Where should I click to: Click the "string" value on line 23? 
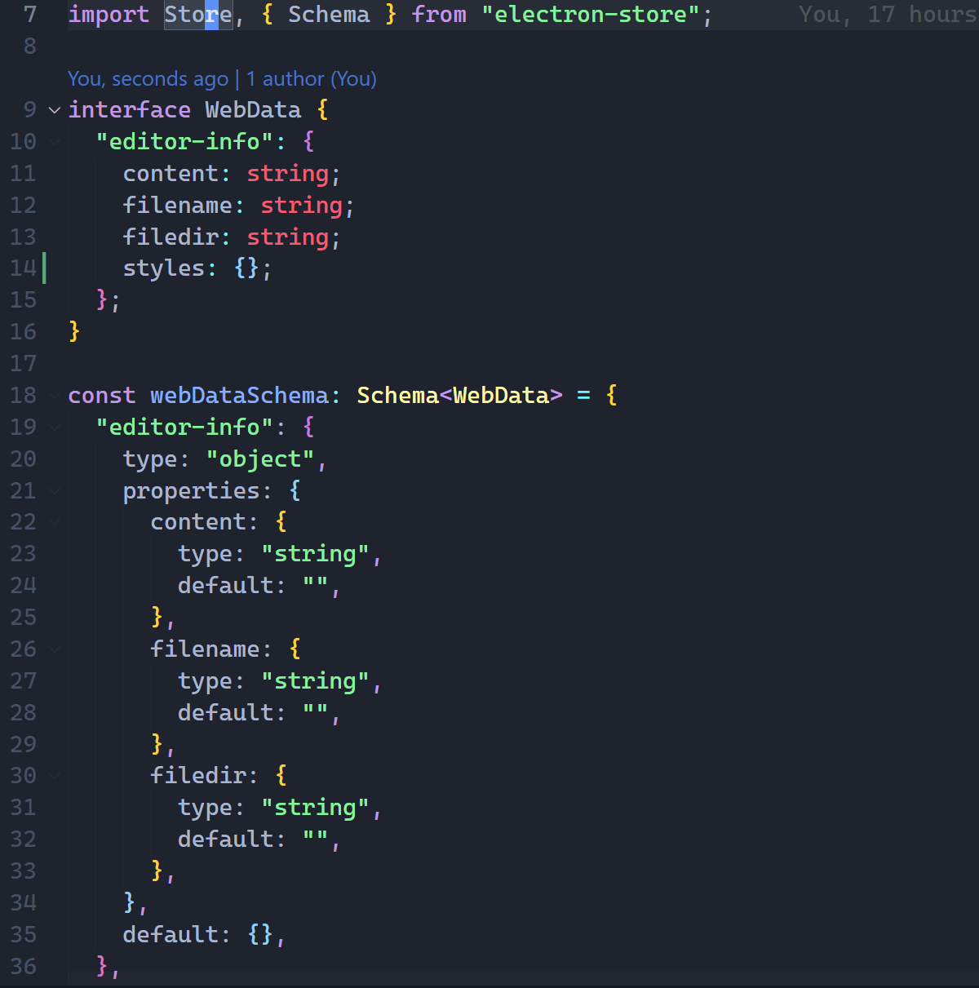(315, 554)
